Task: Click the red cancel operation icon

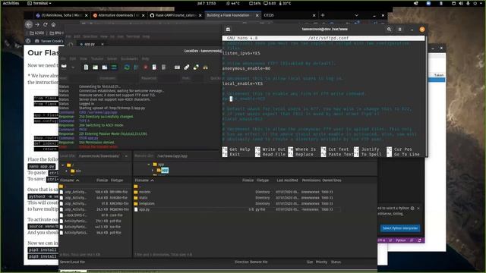Action: (145, 67)
